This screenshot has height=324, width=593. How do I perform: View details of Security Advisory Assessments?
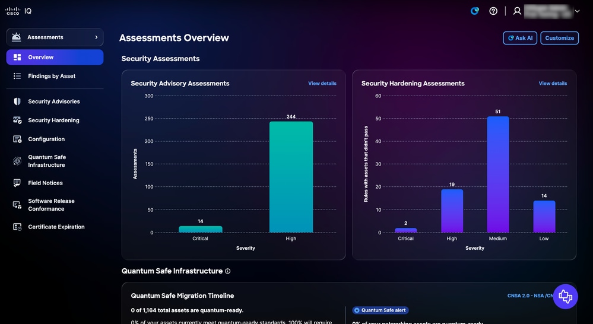tap(322, 83)
